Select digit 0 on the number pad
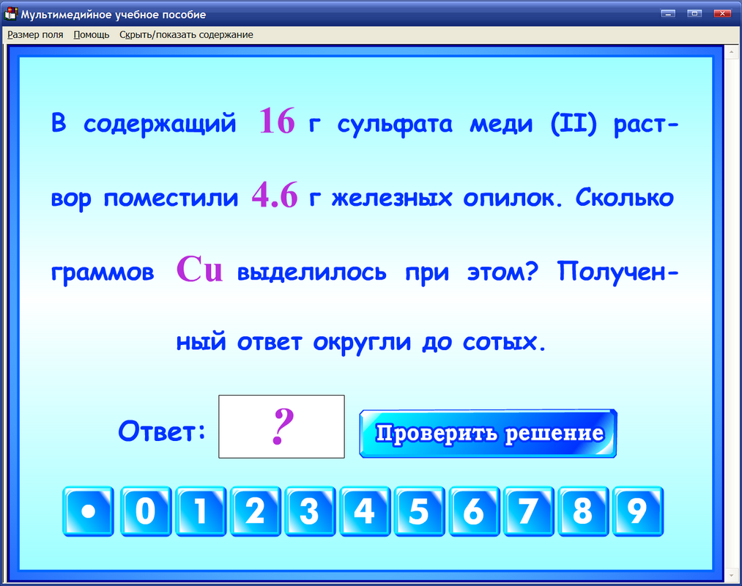742x586 pixels. click(146, 511)
